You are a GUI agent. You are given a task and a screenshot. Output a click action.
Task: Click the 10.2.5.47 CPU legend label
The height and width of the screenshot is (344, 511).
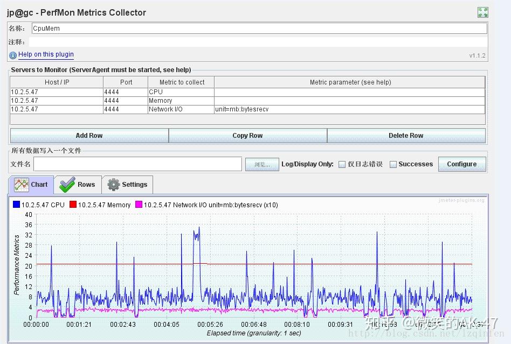[43, 205]
